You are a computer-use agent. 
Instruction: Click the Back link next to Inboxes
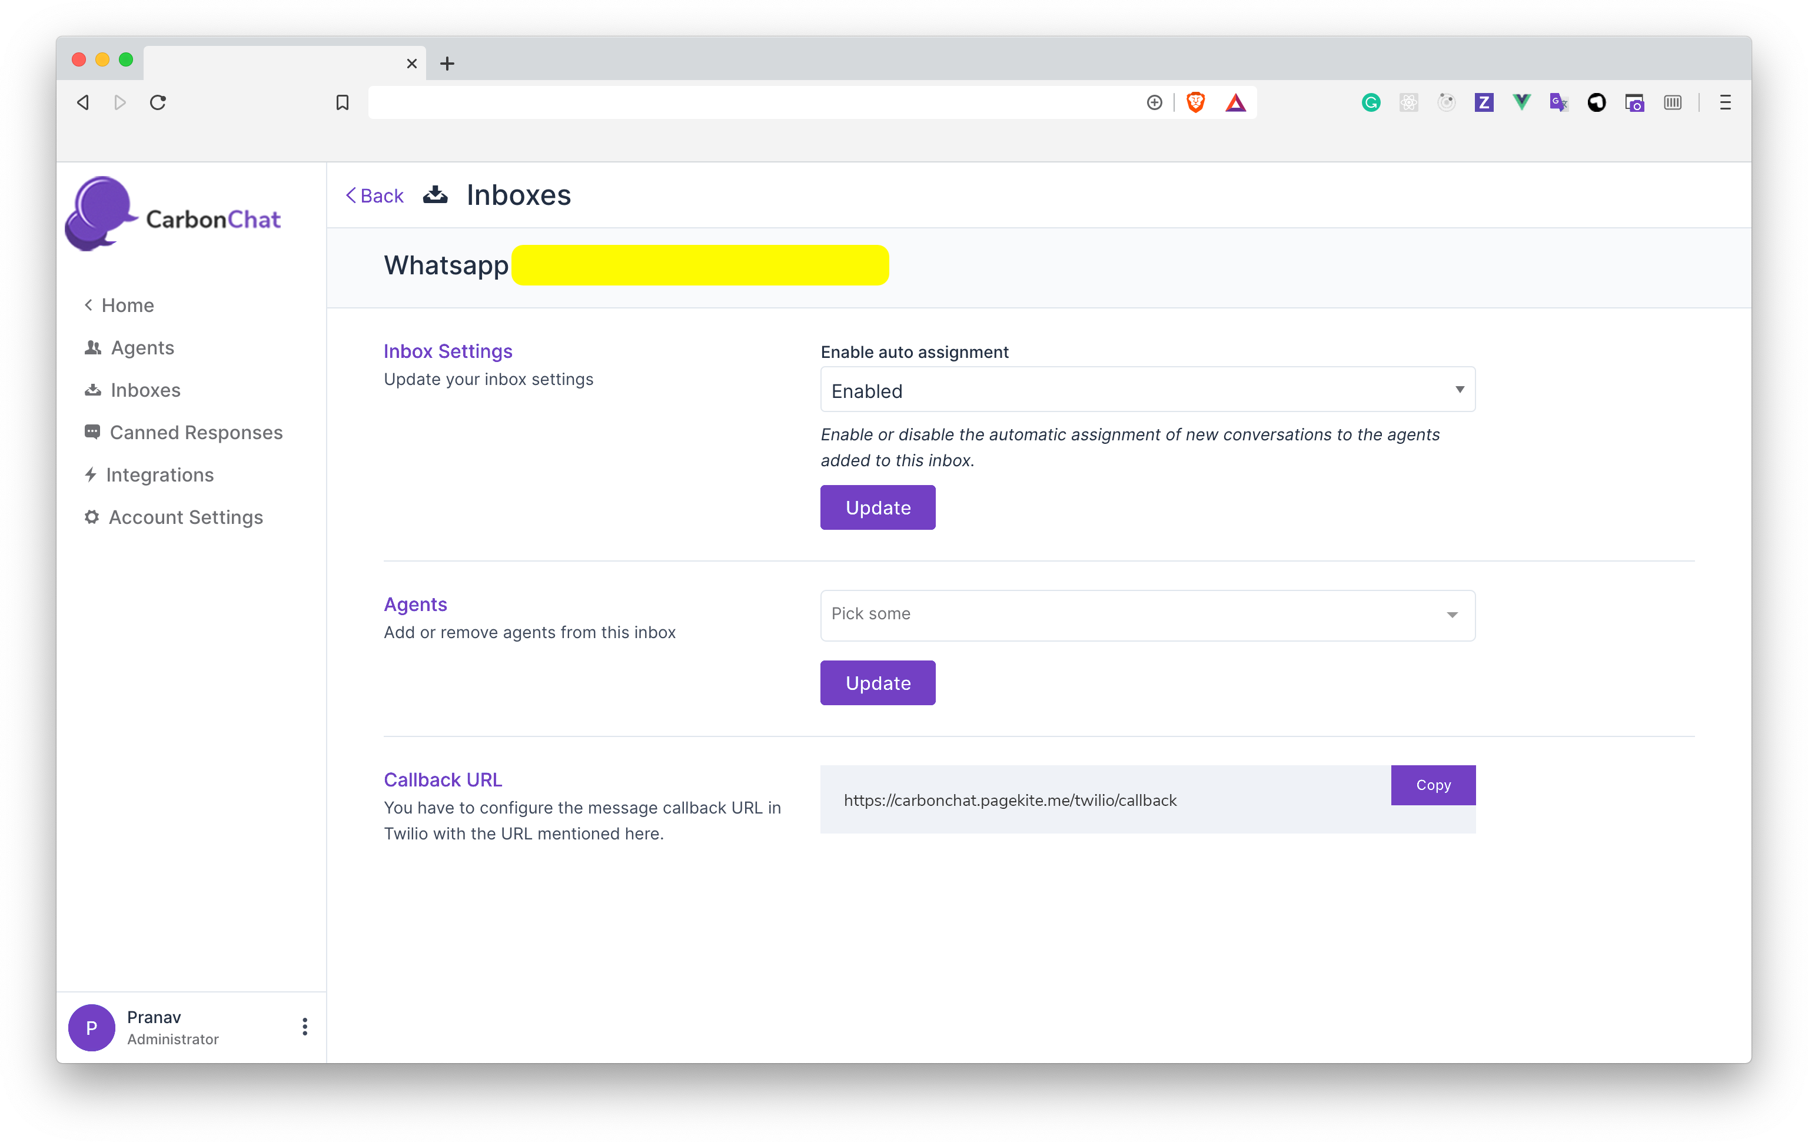tap(375, 196)
